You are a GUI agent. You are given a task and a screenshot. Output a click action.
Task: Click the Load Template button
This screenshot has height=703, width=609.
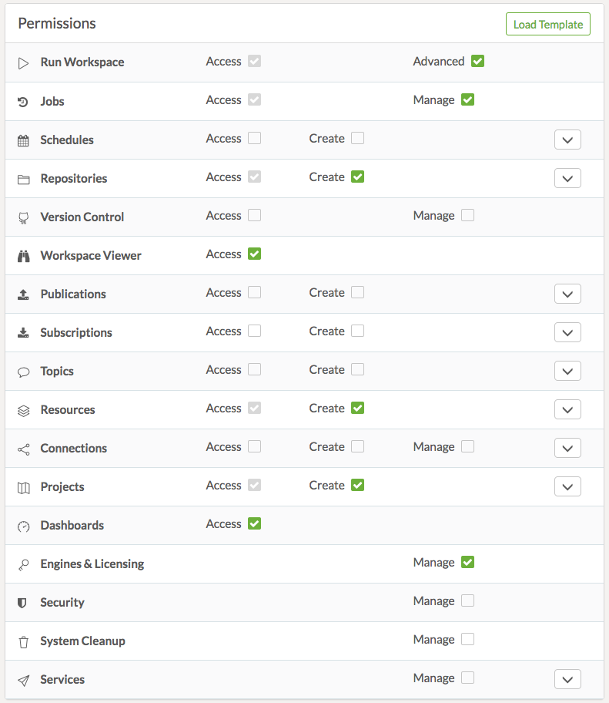tap(547, 25)
